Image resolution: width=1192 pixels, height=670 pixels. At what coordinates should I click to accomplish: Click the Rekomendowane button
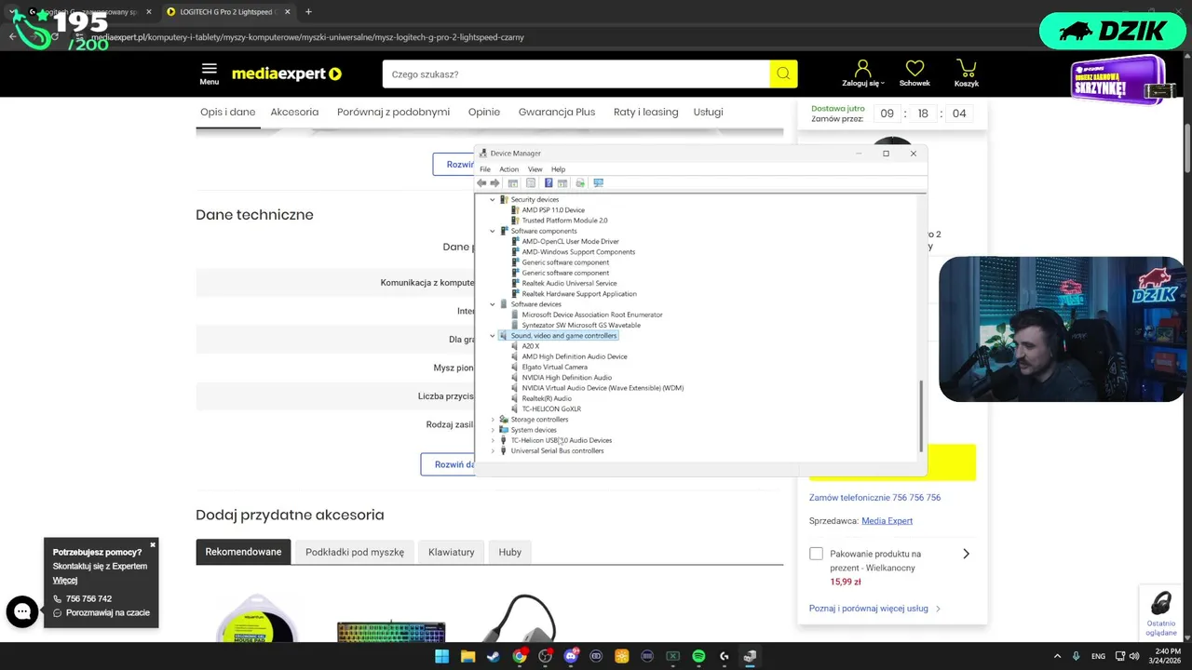click(243, 552)
